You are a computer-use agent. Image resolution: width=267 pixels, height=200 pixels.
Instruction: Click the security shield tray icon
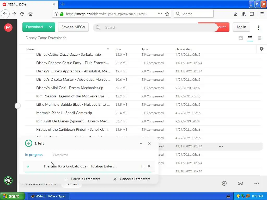(x=238, y=196)
